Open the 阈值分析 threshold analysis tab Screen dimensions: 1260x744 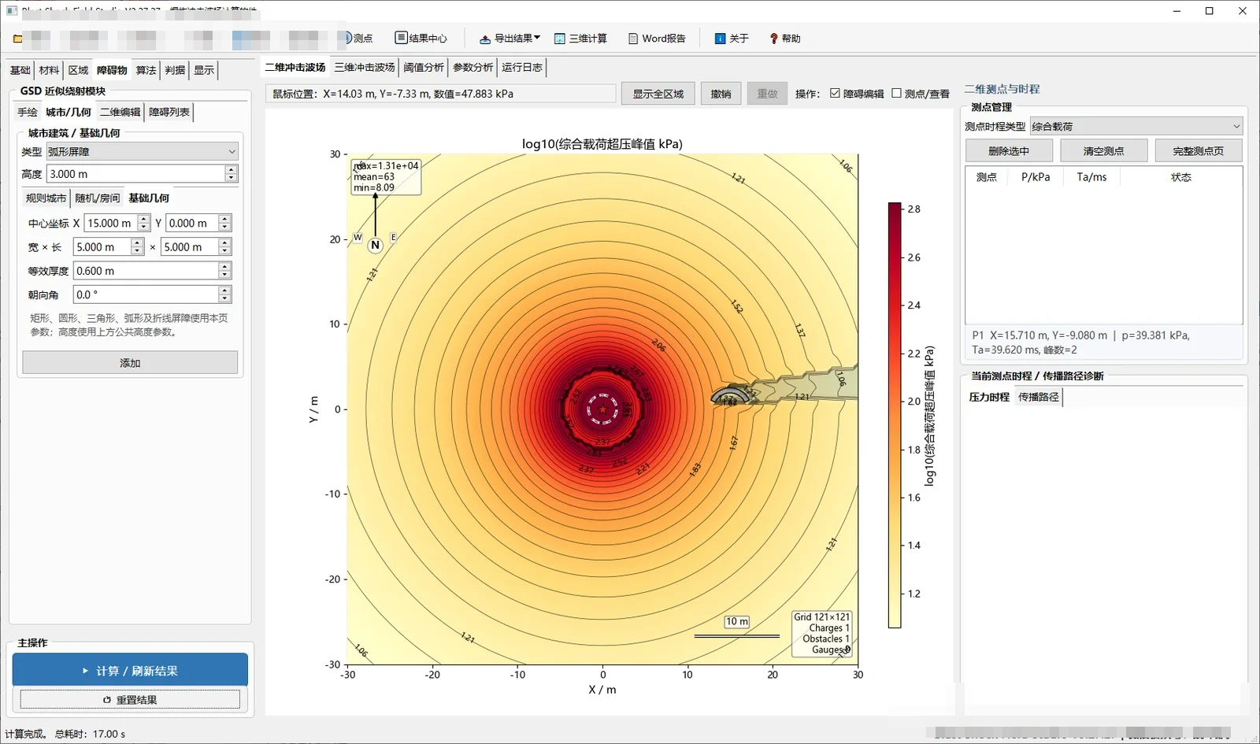click(424, 67)
